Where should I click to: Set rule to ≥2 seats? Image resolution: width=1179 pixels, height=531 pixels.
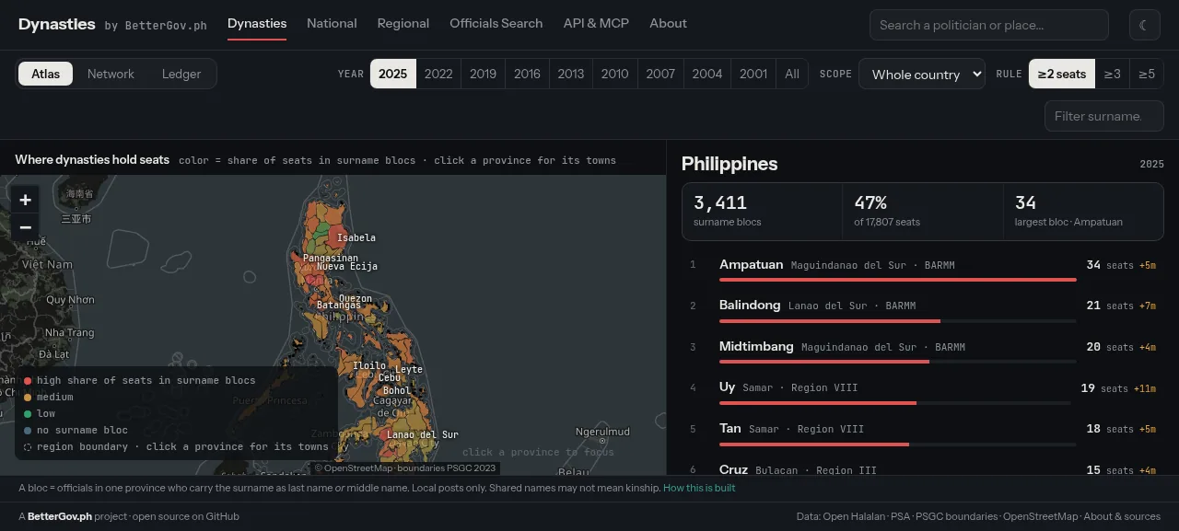1062,74
